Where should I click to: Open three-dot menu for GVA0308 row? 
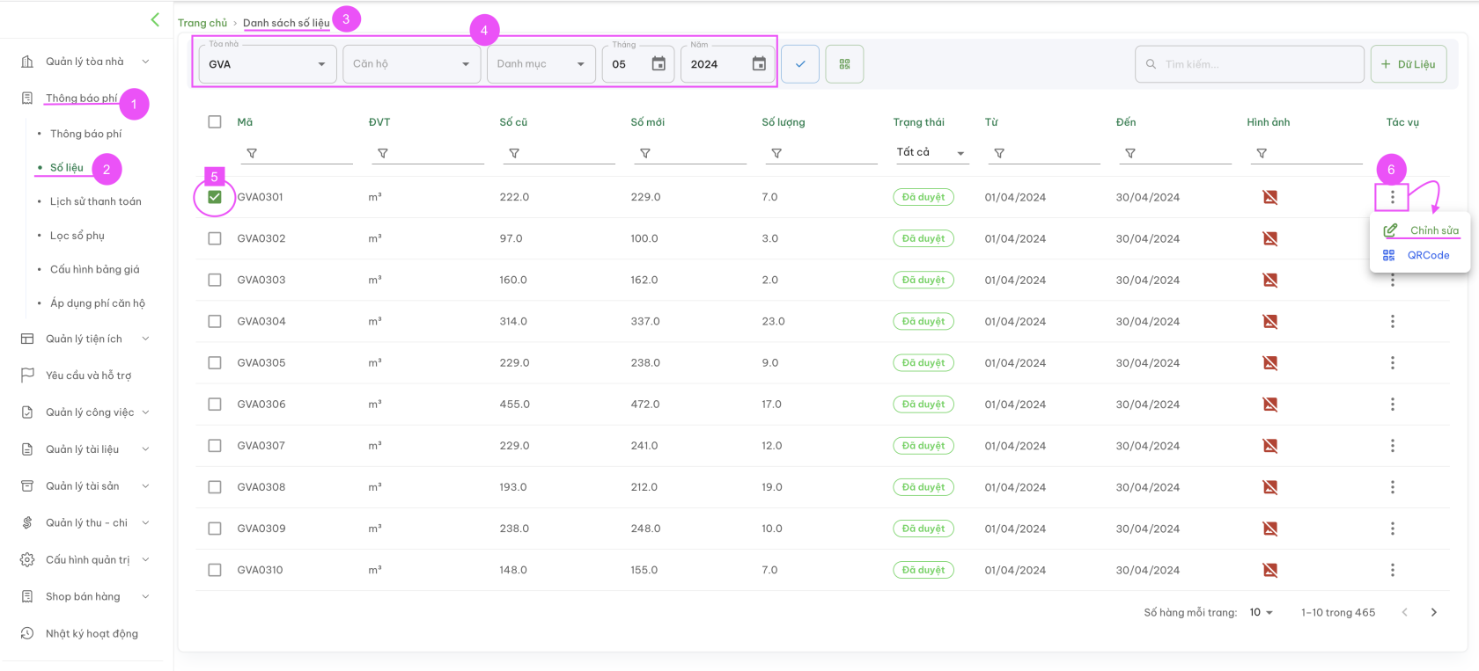pos(1393,487)
